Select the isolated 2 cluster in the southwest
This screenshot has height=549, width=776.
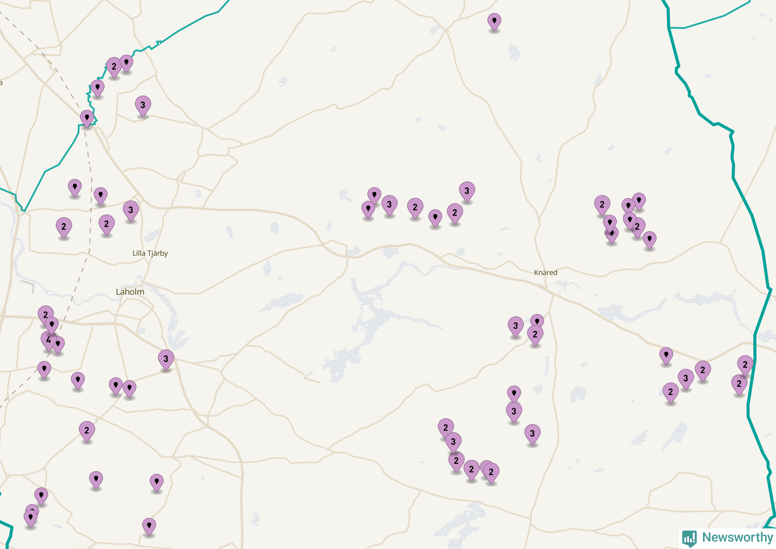[x=87, y=431]
